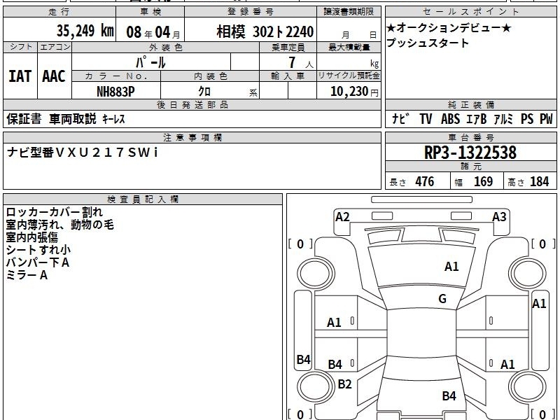This screenshot has width=560, height=420.
Task: Select the TV equipment label
Action: (x=426, y=118)
